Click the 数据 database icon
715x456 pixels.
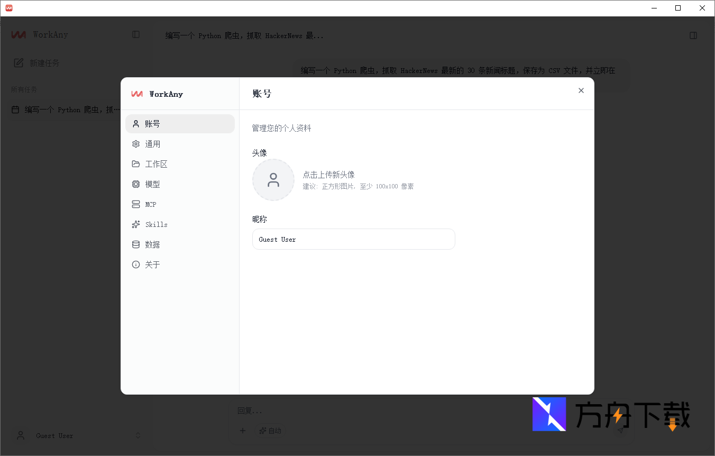136,244
